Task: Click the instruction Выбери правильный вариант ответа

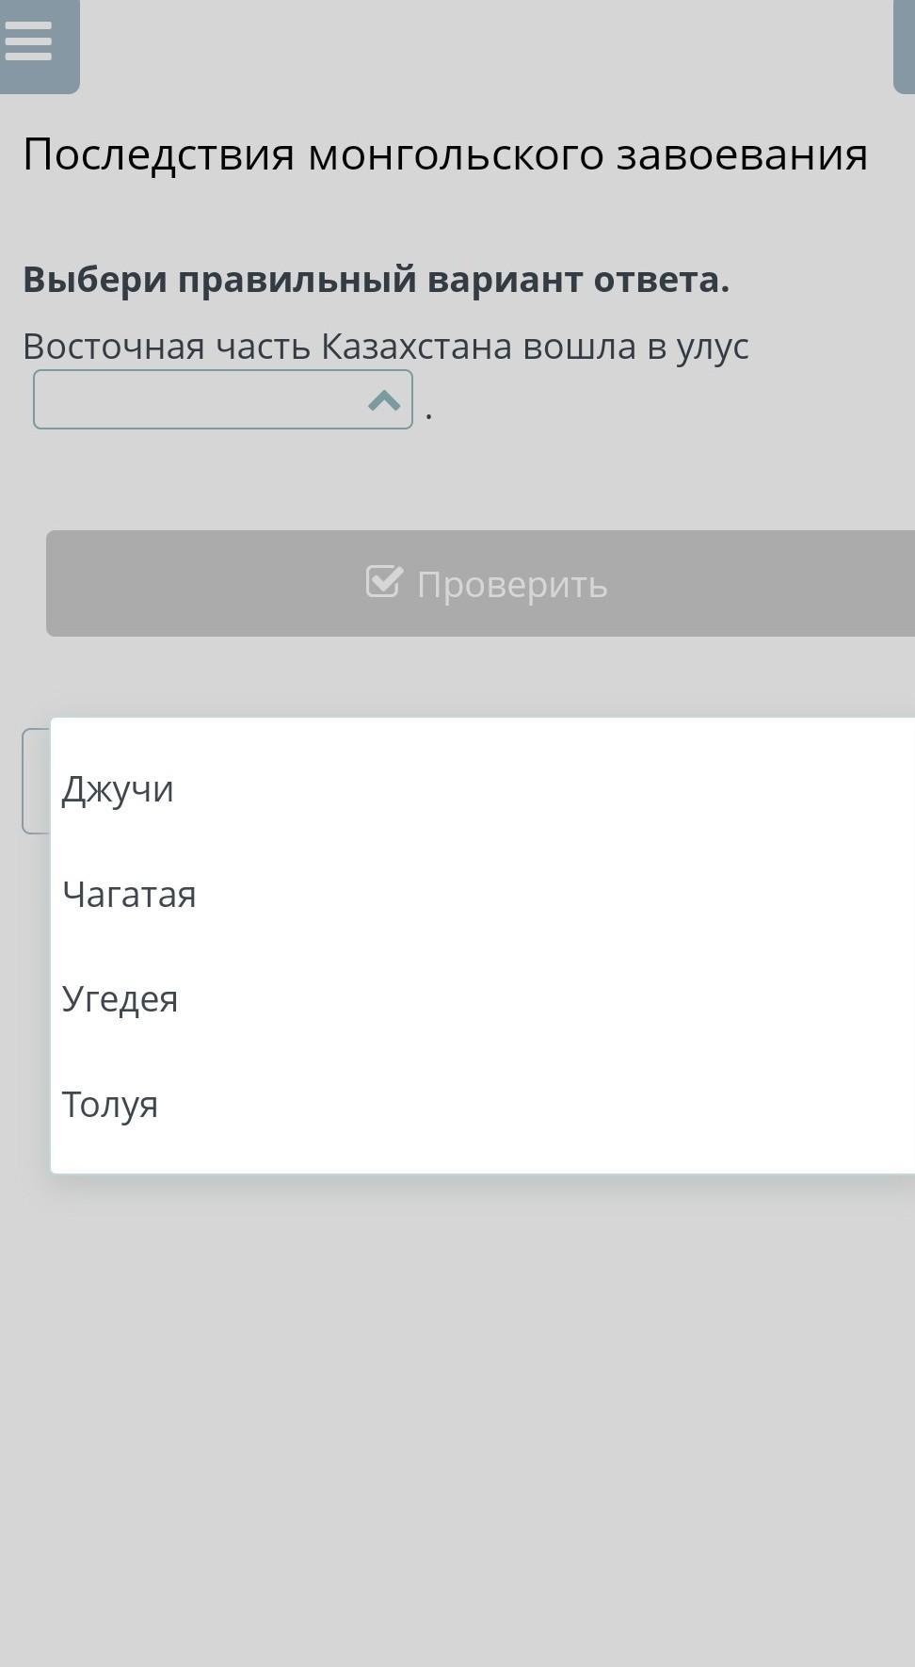Action: point(377,280)
